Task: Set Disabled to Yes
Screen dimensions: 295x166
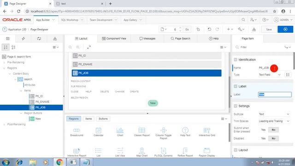Action: click(x=263, y=138)
